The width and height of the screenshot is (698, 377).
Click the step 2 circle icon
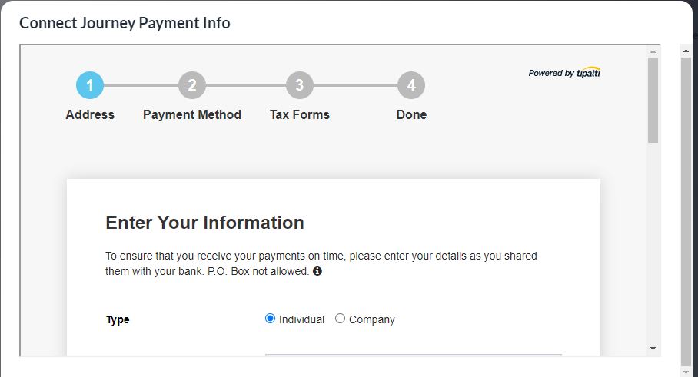192,85
